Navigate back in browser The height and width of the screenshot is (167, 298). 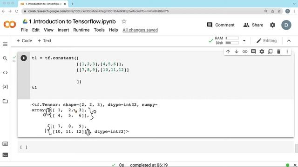coord(3,11)
